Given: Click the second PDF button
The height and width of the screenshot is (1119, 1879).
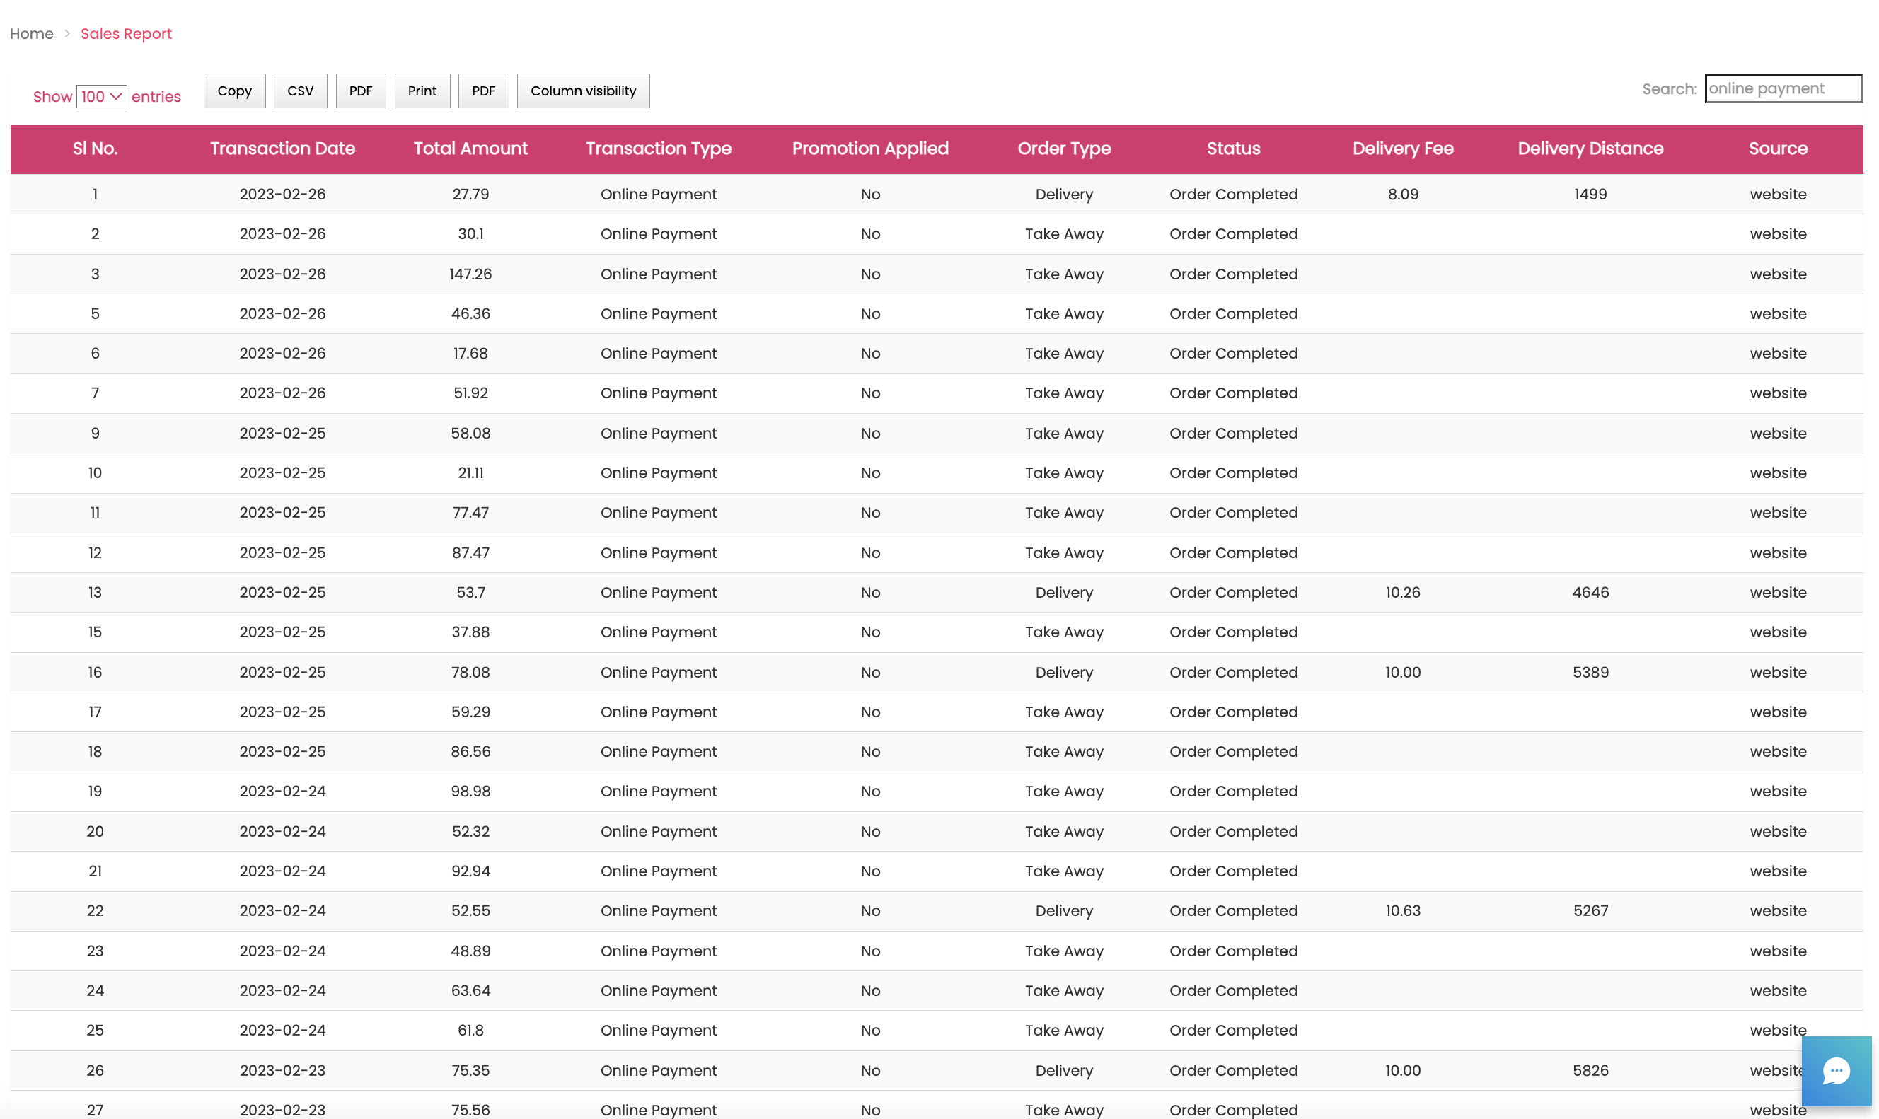Looking at the screenshot, I should click(x=483, y=91).
